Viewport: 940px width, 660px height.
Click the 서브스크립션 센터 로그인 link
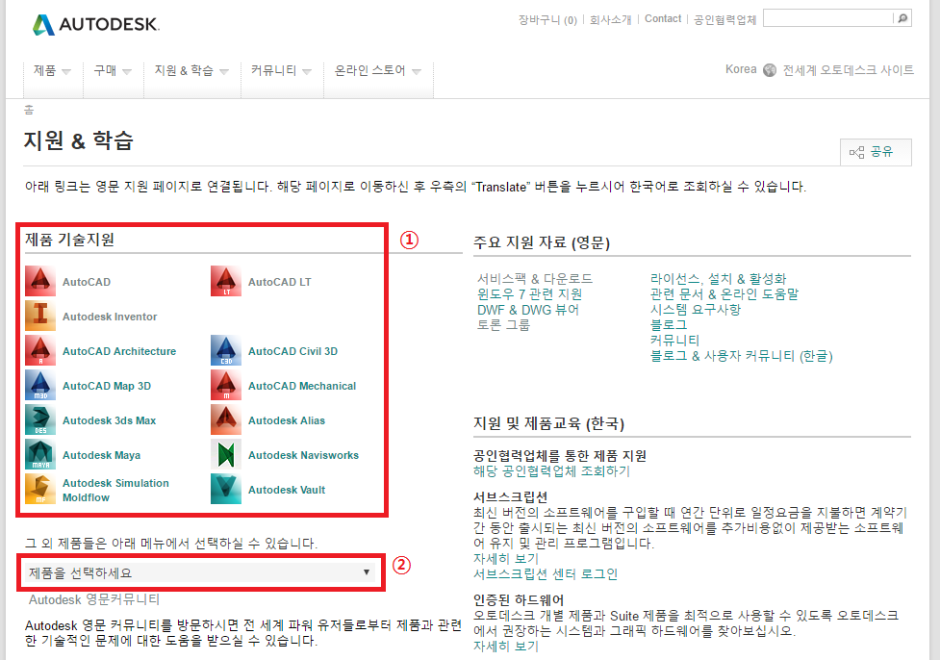click(x=546, y=574)
